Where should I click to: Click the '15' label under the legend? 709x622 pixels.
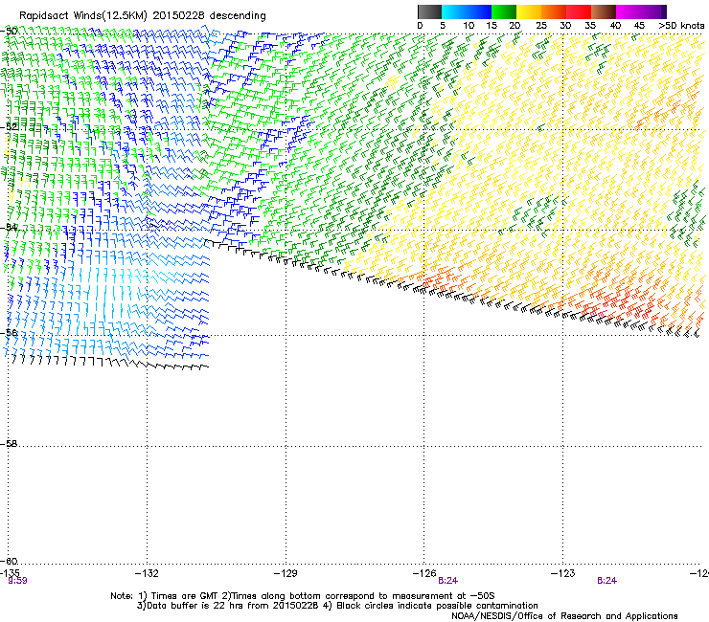(492, 26)
